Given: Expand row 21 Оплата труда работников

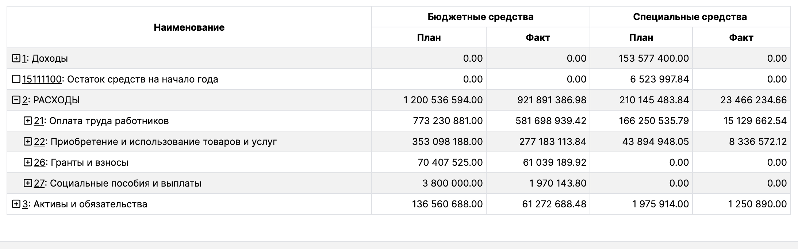Looking at the screenshot, I should pyautogui.click(x=28, y=121).
